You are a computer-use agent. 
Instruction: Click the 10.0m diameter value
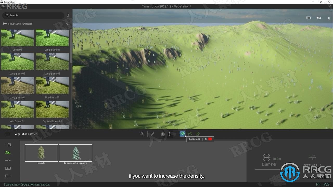277,159
